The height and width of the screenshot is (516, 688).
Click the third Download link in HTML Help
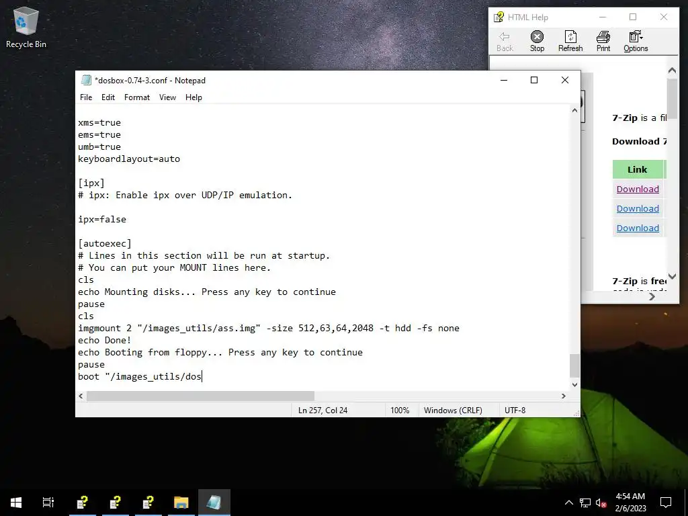click(638, 228)
